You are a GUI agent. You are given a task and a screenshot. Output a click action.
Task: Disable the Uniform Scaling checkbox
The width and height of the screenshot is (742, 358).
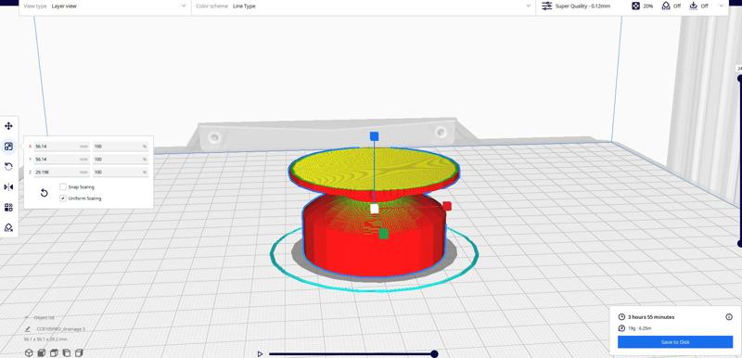[x=62, y=198]
